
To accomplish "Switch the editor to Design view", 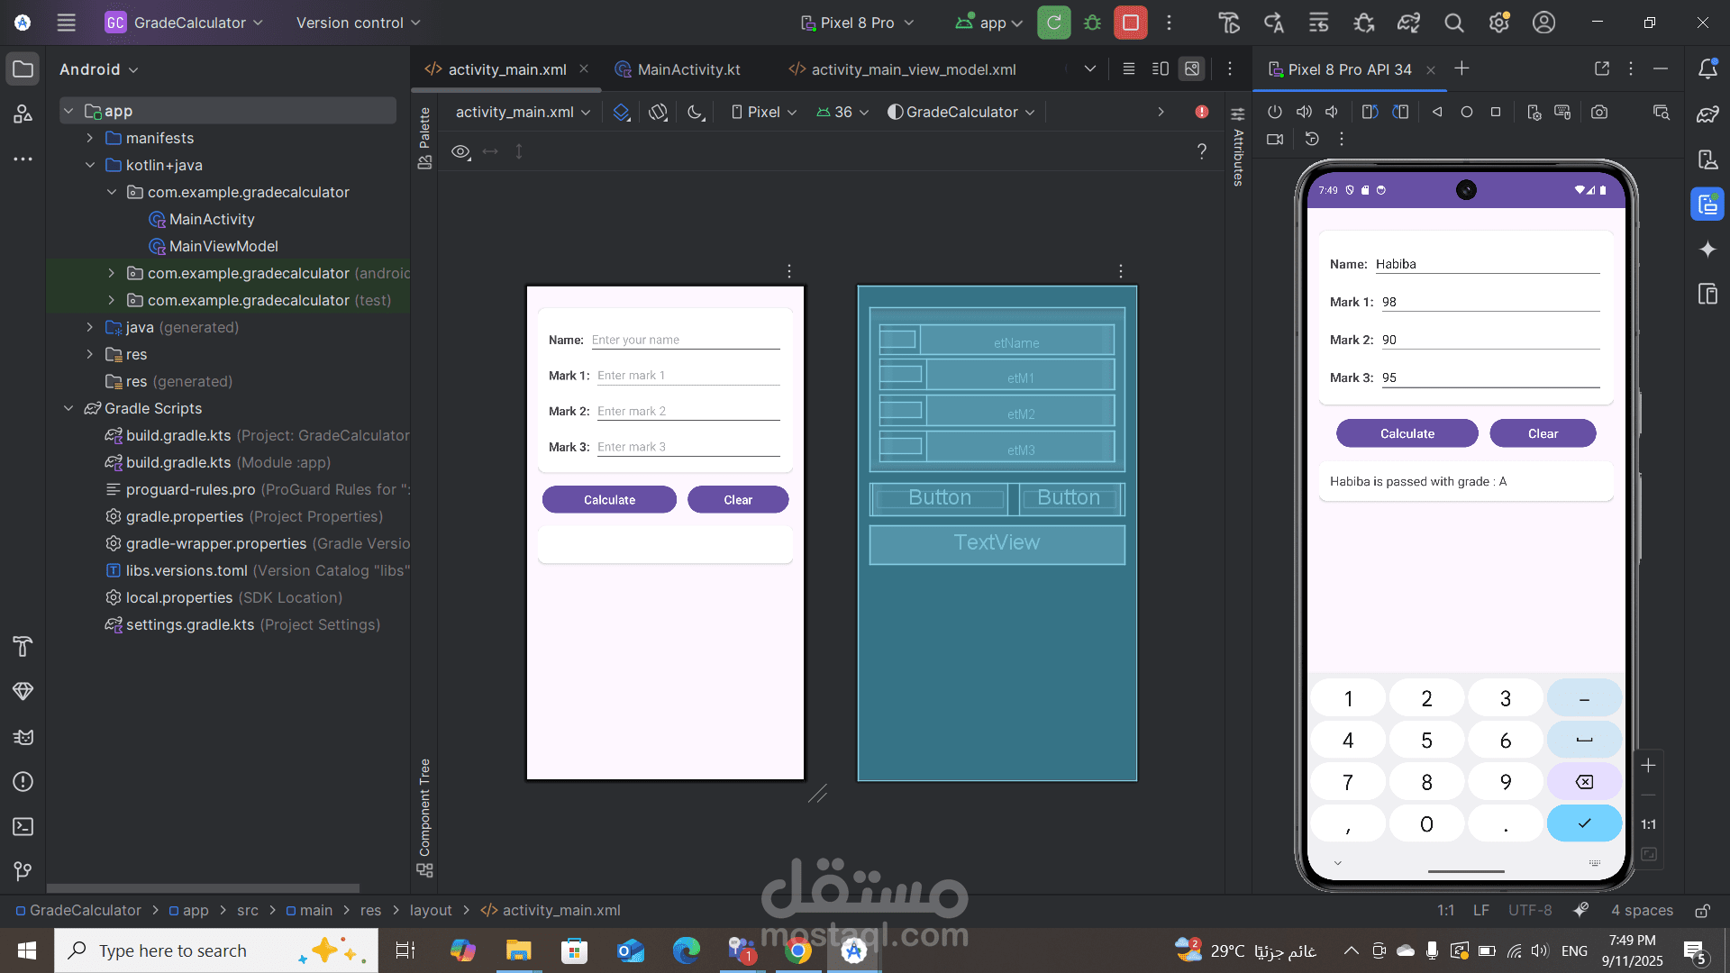I will pos(1192,68).
